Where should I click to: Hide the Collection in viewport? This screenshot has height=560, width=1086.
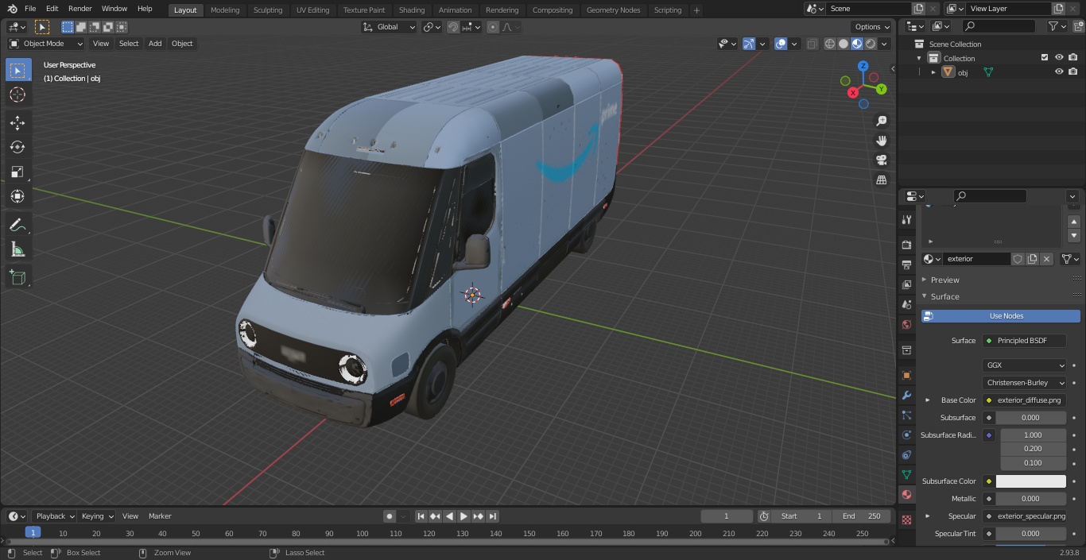(1059, 57)
